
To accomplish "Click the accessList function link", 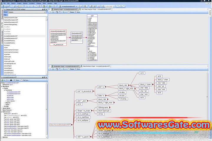I will pyautogui.click(x=10, y=95).
